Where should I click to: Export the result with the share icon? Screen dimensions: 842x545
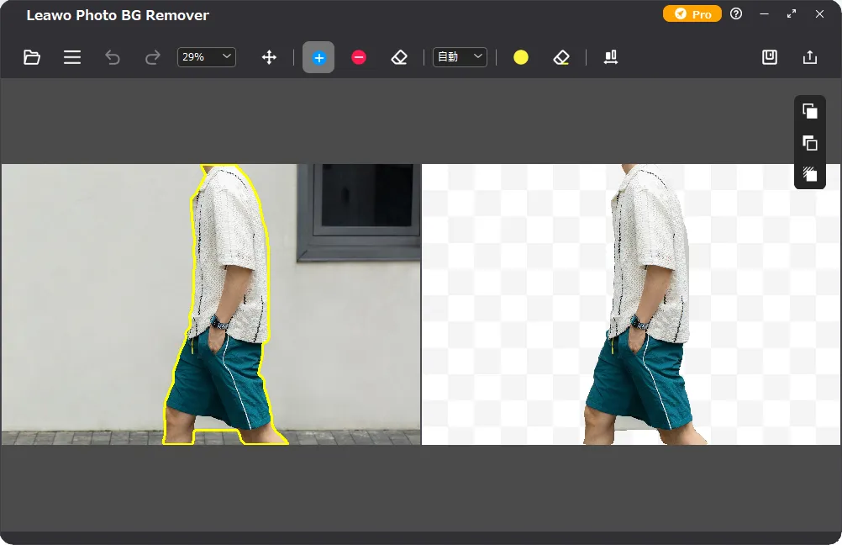pyautogui.click(x=810, y=57)
